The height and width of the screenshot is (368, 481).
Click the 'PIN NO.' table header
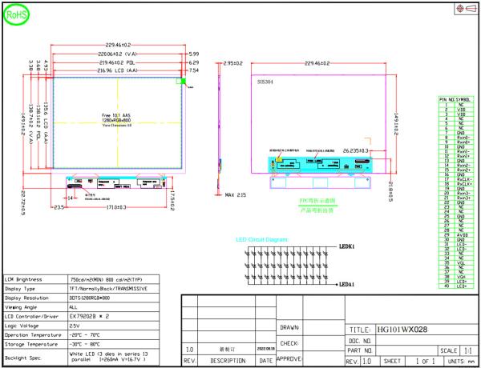click(x=447, y=100)
